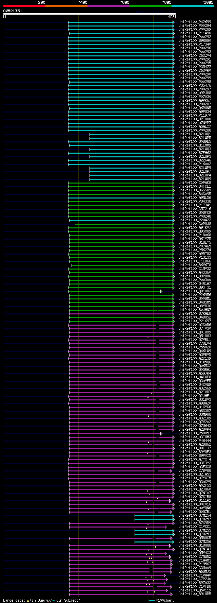Open hit UniRef100_P55020
This screenshot has height=603, width=217.
[x=195, y=347]
